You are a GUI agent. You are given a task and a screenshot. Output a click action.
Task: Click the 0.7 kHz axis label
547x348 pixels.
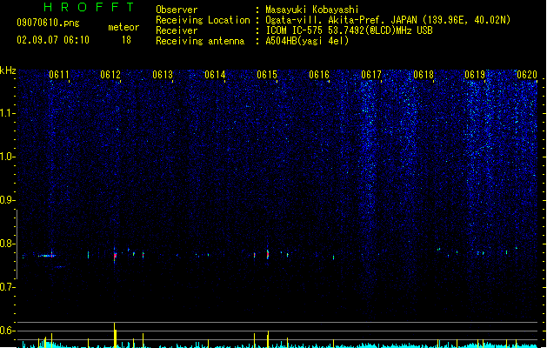click(7, 287)
